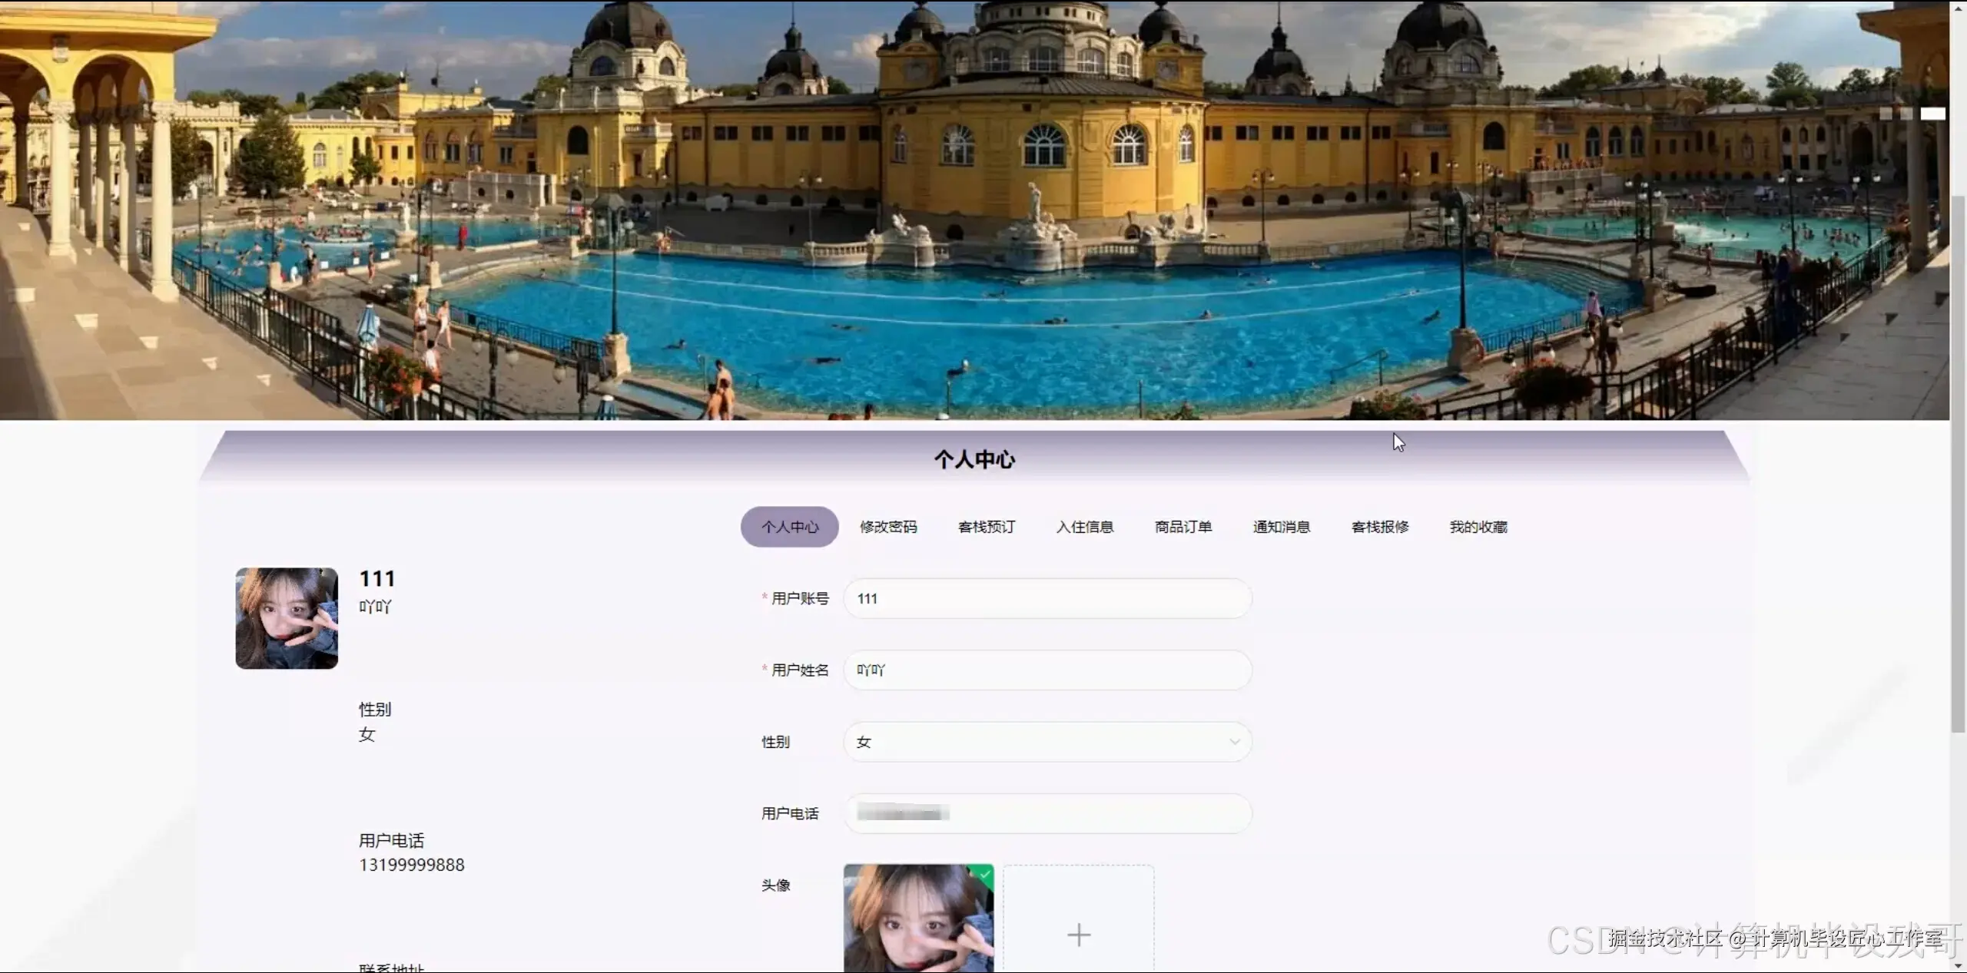The width and height of the screenshot is (1967, 973).
Task: Select the active third carousel indicator
Action: [x=1932, y=114]
